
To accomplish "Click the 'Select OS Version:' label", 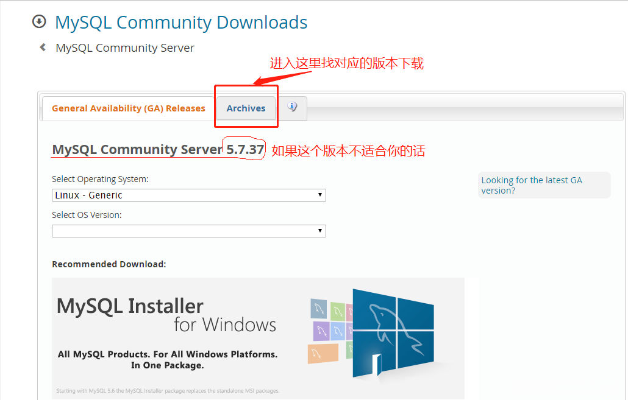I will click(87, 215).
